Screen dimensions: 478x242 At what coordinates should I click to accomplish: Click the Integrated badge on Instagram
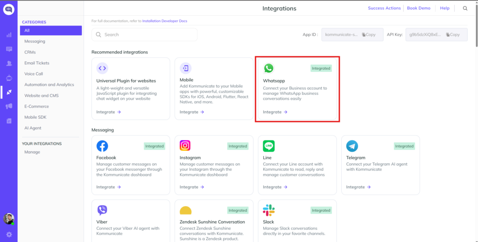click(238, 146)
